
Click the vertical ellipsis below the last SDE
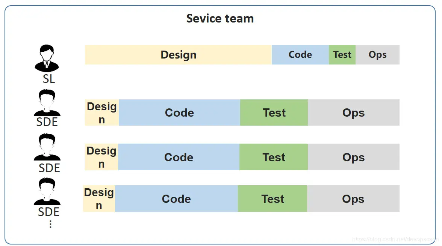click(50, 224)
